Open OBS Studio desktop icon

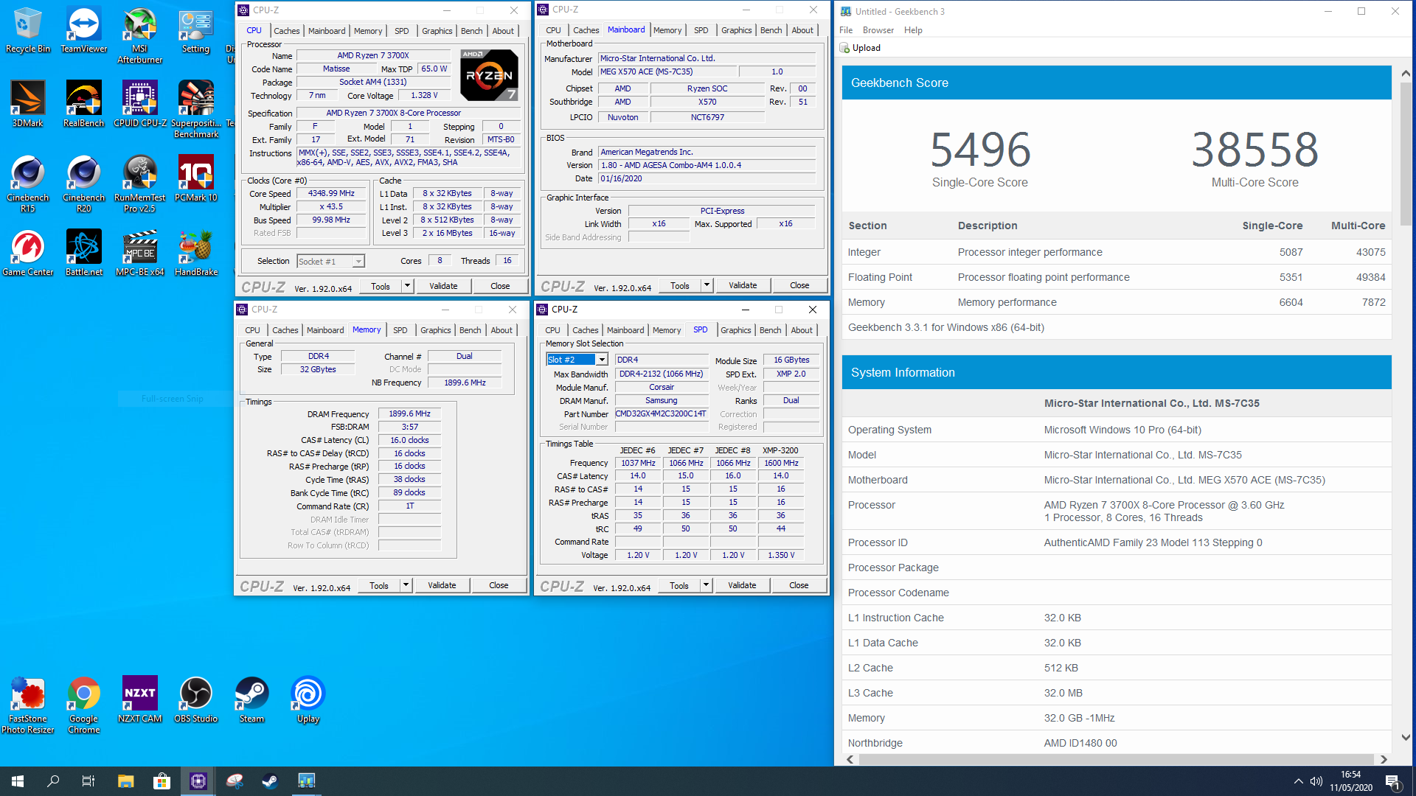(195, 699)
